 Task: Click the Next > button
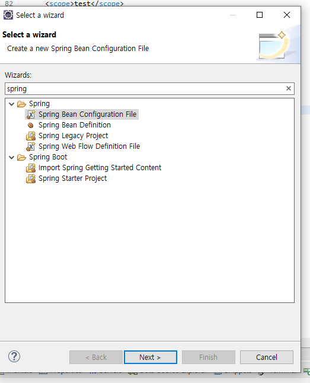[x=151, y=357]
